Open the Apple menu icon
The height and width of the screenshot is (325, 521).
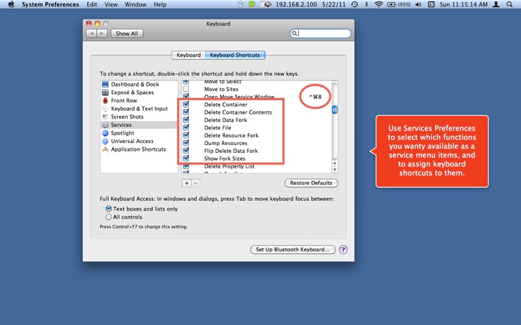pos(11,5)
